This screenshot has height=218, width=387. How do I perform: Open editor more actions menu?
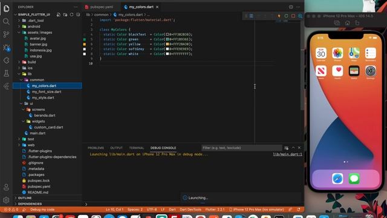298,7
